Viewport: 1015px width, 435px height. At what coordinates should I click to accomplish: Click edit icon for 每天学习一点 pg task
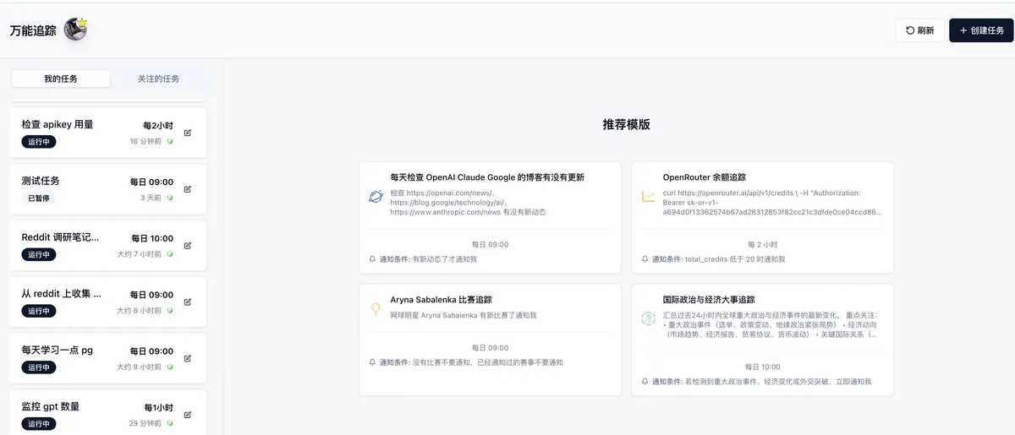click(x=188, y=358)
